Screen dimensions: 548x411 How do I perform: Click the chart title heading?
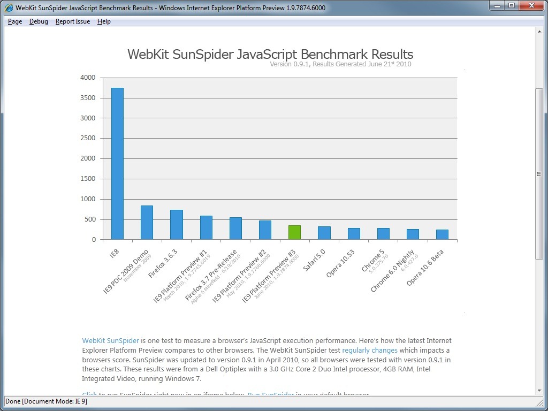[x=270, y=54]
